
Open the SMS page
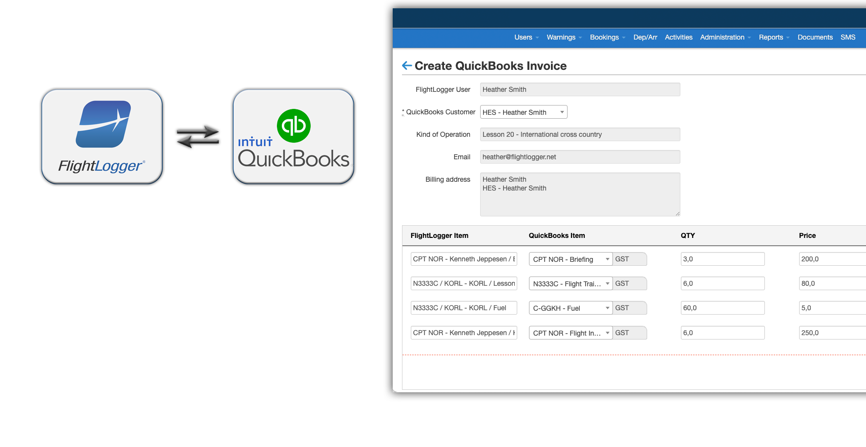pos(848,37)
